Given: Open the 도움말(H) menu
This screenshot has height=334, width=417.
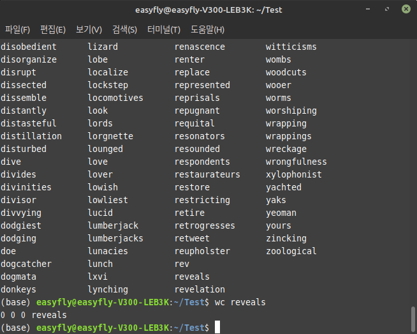Looking at the screenshot, I should pyautogui.click(x=207, y=29).
